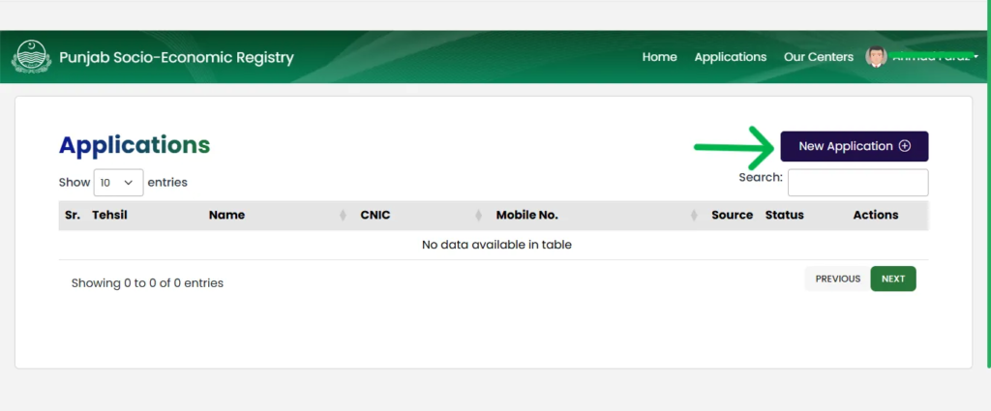The width and height of the screenshot is (991, 411).
Task: Click the Tehsil column header
Action: (x=109, y=215)
